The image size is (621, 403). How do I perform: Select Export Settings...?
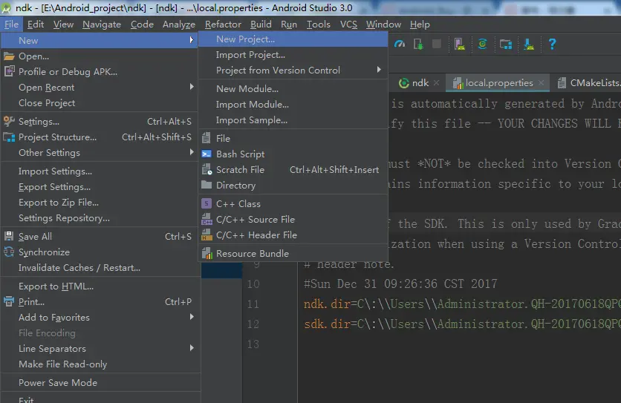pos(99,187)
